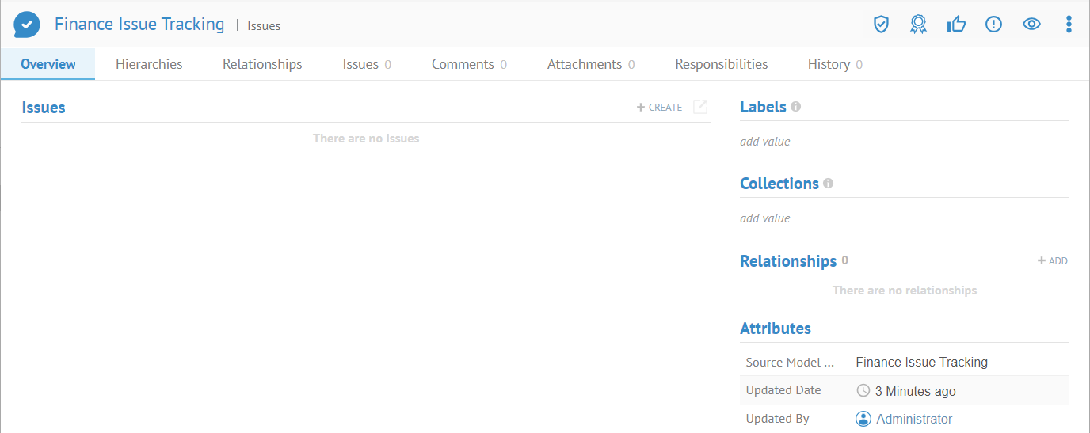Viewport: 1090px width, 433px height.
Task: Click the shield certify icon in header
Action: [881, 25]
